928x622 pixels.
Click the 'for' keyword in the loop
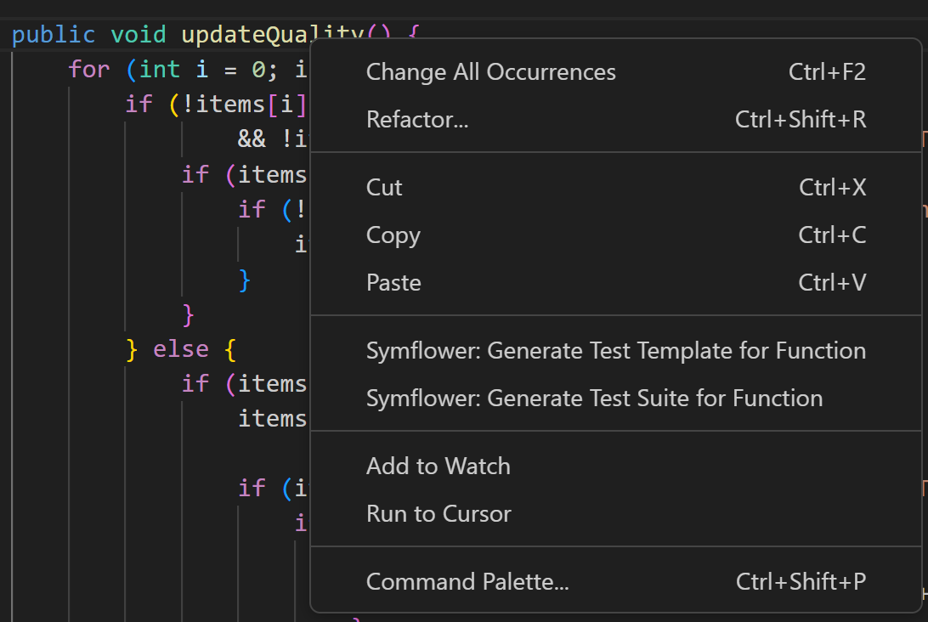coord(88,70)
